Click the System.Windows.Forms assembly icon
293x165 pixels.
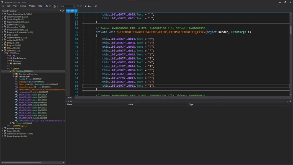point(5,134)
